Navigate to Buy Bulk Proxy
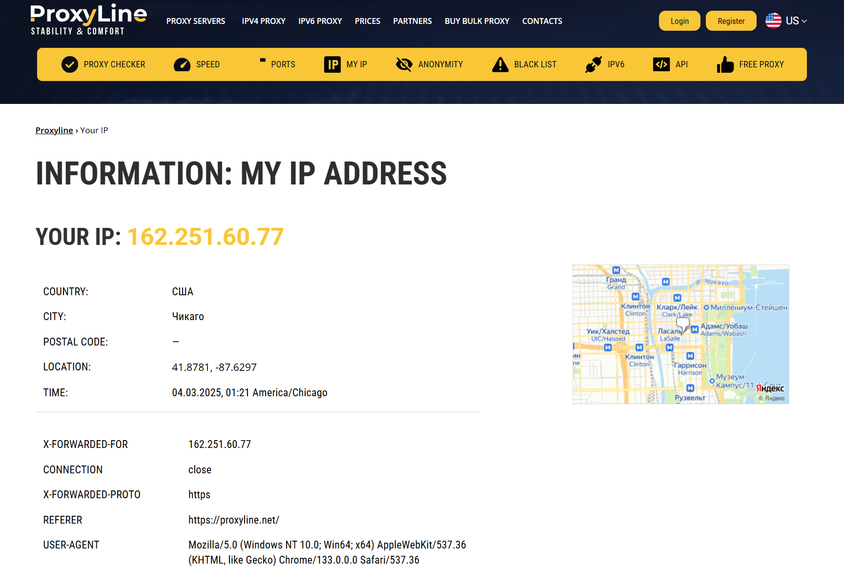The width and height of the screenshot is (844, 568). tap(477, 21)
